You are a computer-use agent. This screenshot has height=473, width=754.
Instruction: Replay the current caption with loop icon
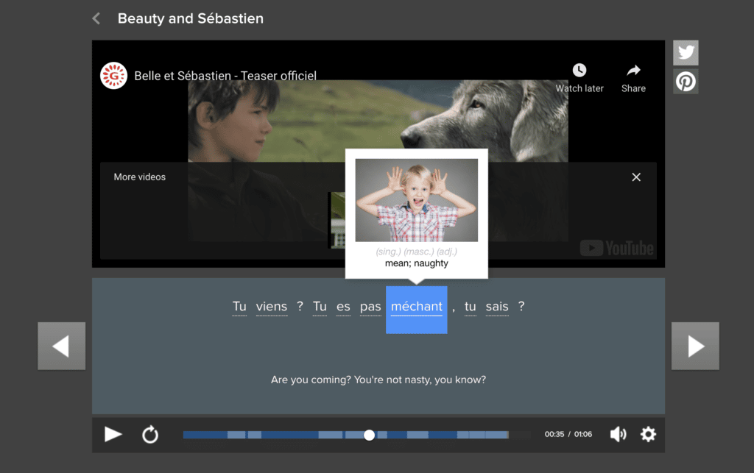[150, 435]
